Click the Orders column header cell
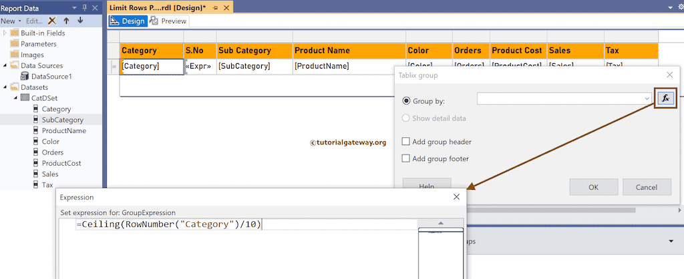The height and width of the screenshot is (279, 684). click(x=471, y=51)
